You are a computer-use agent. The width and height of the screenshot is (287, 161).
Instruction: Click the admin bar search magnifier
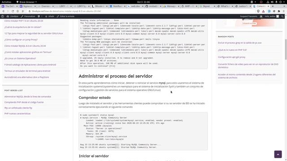click(283, 16)
